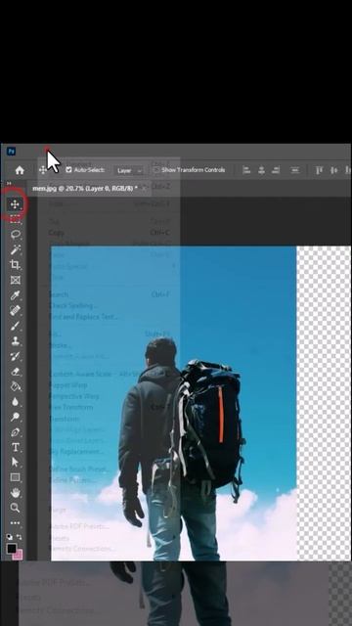The image size is (352, 626).
Task: Select the Blur tool
Action: coord(15,402)
